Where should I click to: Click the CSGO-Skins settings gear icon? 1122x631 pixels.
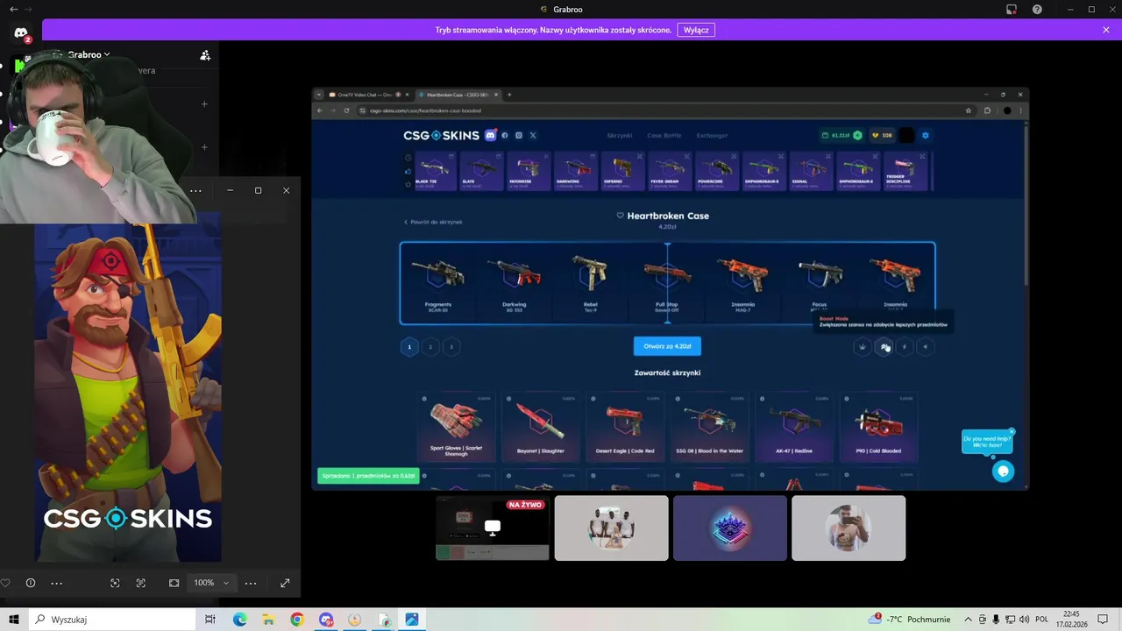point(925,135)
